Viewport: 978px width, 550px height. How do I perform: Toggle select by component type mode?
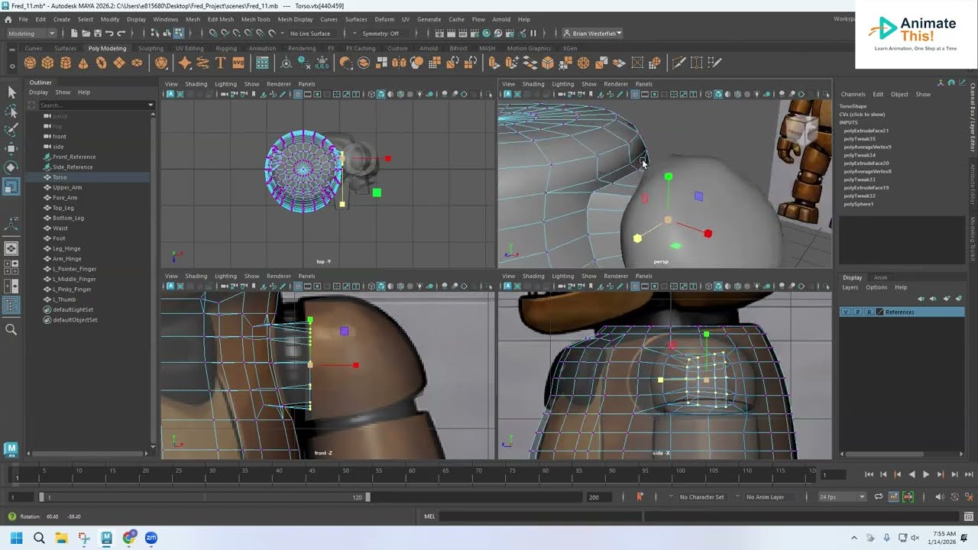tap(179, 33)
